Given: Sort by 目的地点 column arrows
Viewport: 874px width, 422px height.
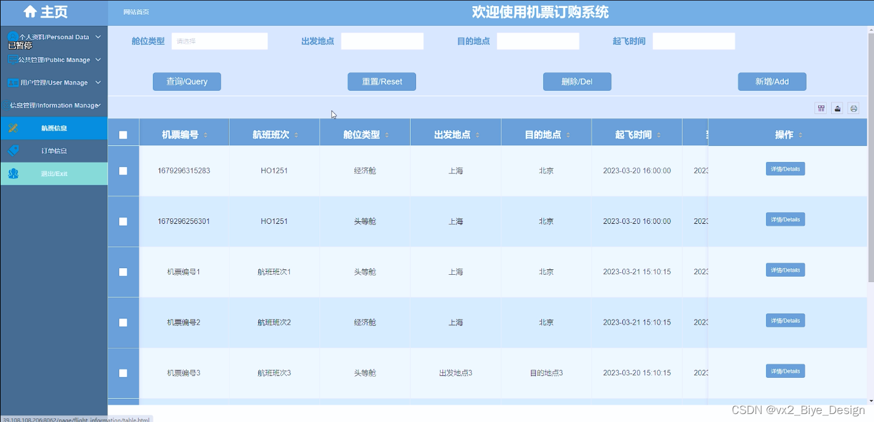Looking at the screenshot, I should click(568, 135).
